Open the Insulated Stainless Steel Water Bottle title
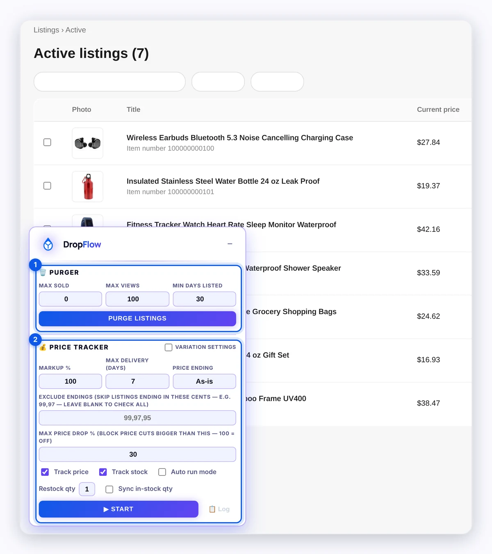 point(223,181)
